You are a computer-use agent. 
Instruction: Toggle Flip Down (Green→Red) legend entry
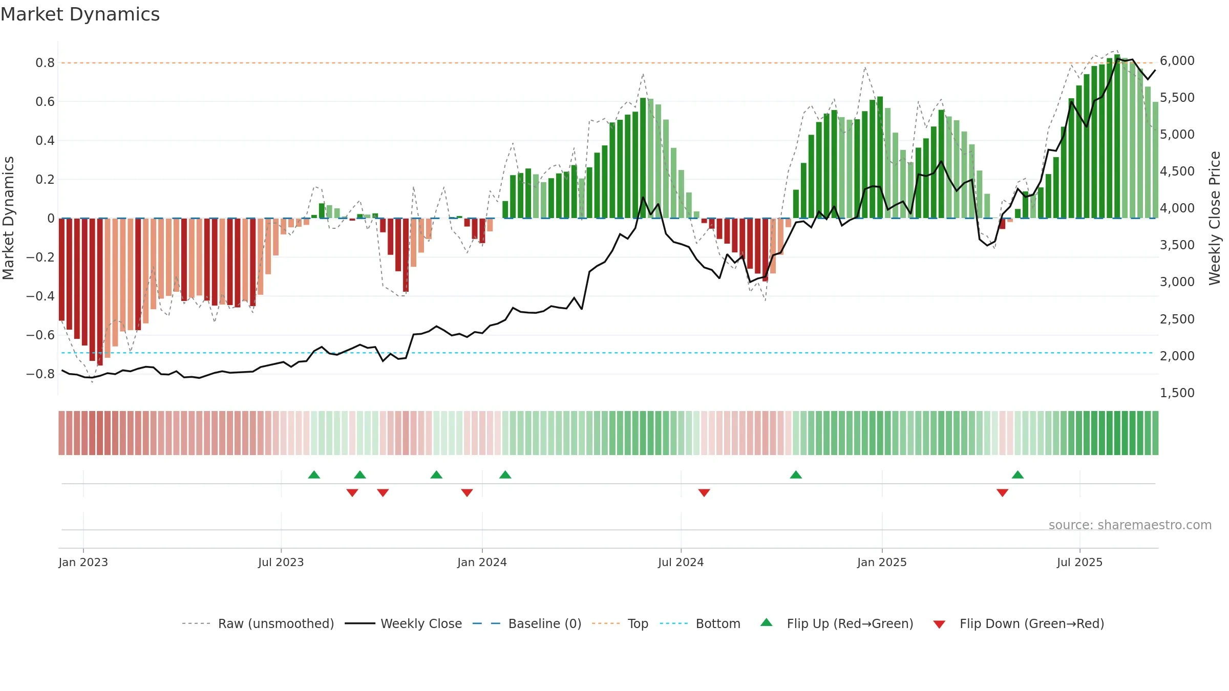[x=1018, y=623]
